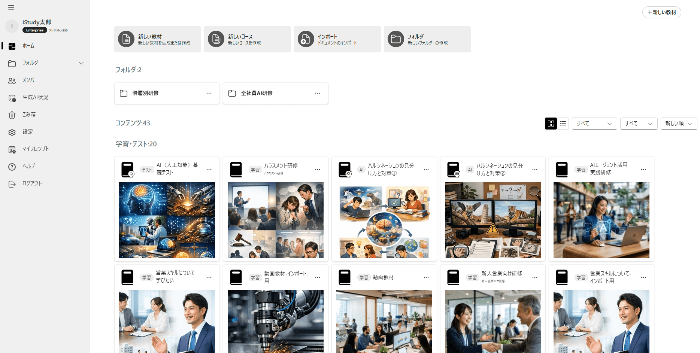
Task: Click AI tag on ハルシネーション対策① card
Action: coord(361,170)
